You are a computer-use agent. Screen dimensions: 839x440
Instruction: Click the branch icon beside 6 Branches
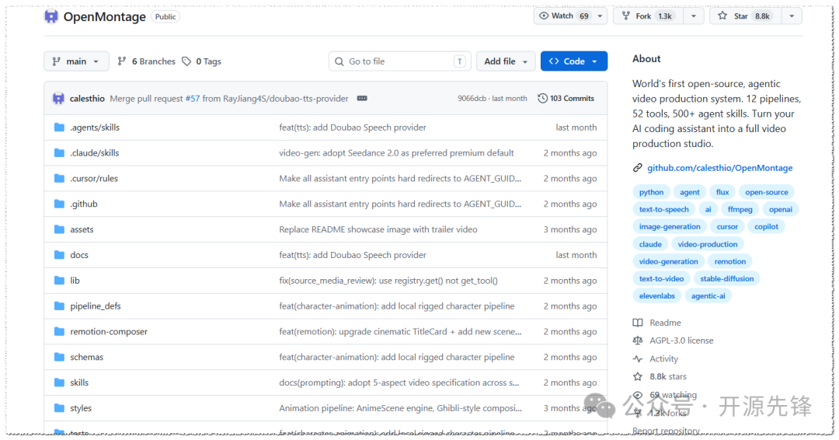[x=122, y=61]
